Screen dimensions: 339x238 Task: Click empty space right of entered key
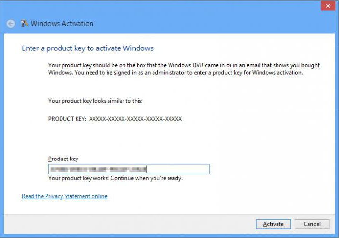pos(178,169)
